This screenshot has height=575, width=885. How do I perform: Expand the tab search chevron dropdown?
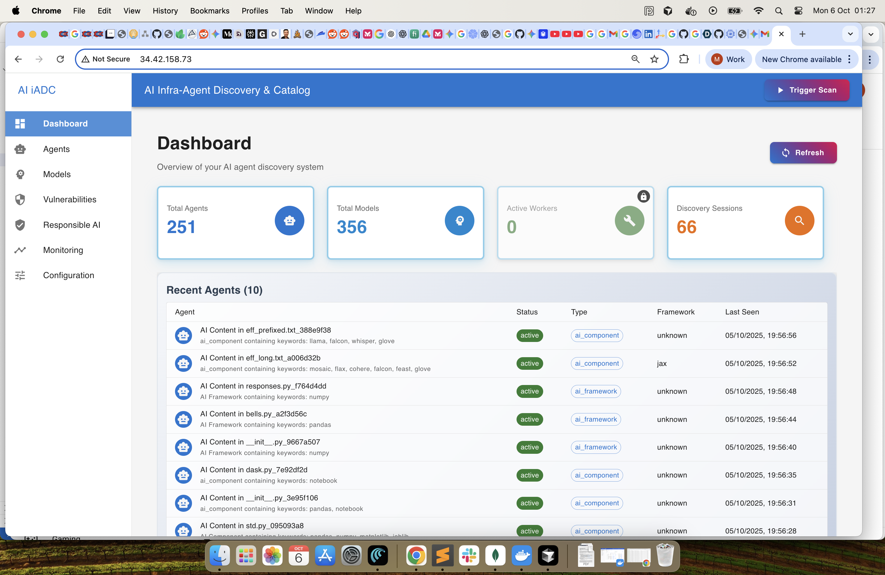[x=850, y=34]
